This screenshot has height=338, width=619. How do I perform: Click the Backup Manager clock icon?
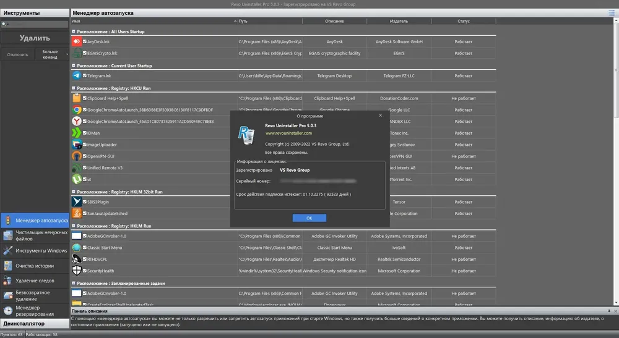click(x=8, y=311)
